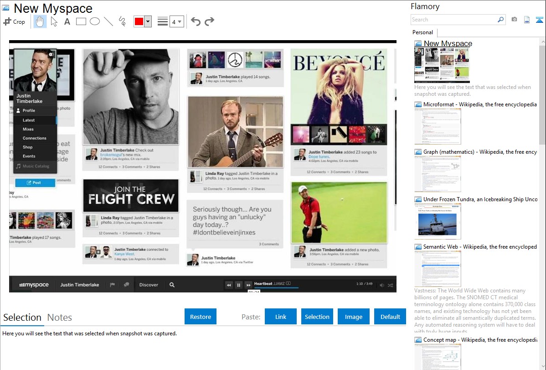Open the color picker dropdown arrow
546x370 pixels.
pos(148,21)
